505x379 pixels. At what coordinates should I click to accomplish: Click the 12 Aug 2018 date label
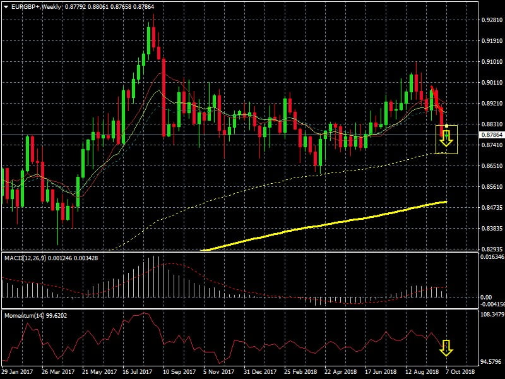click(423, 373)
